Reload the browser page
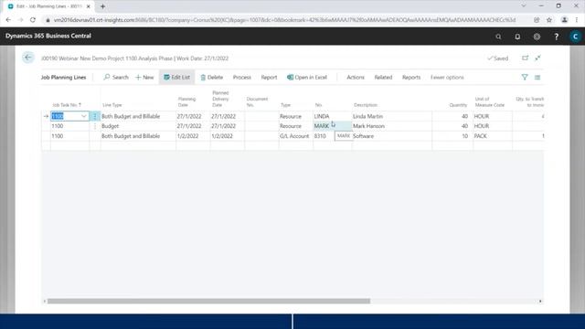The width and height of the screenshot is (585, 329). point(33,20)
